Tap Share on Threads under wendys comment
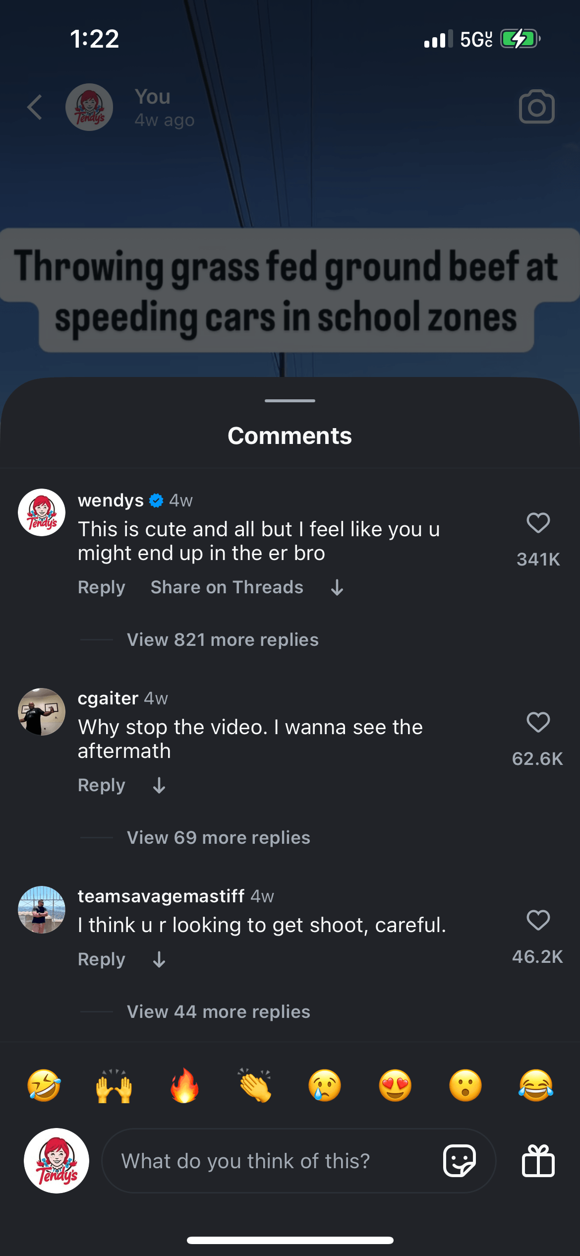The width and height of the screenshot is (580, 1256). tap(227, 587)
